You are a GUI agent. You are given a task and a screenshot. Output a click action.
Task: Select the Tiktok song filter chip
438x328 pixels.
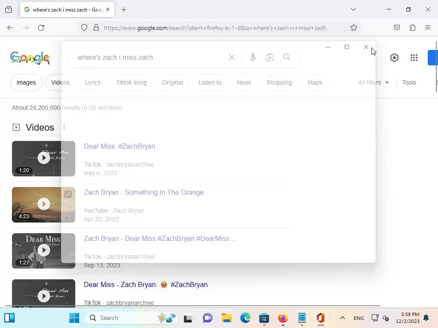pos(131,82)
